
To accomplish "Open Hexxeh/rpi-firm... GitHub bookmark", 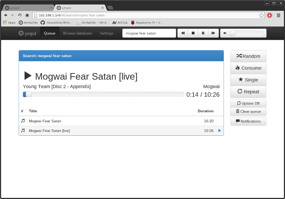I will pos(57,23).
